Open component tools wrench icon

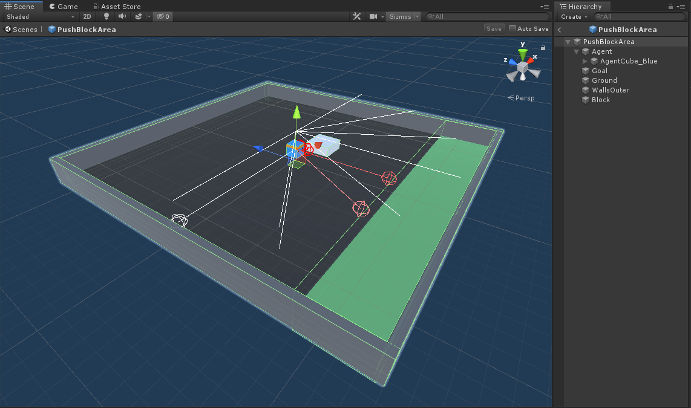tap(357, 16)
